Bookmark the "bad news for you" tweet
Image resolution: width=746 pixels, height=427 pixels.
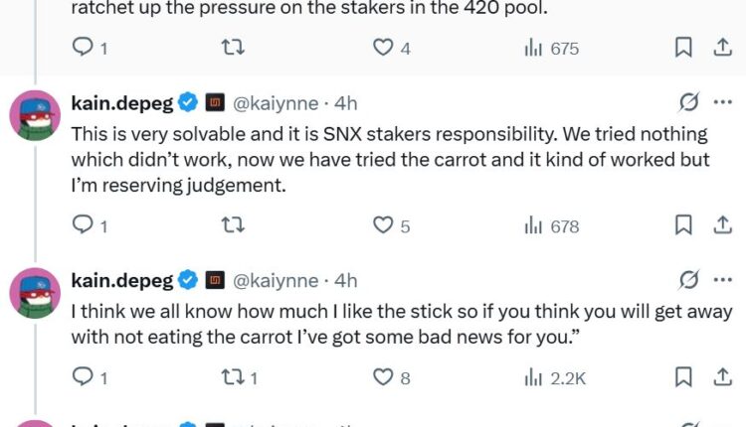tap(683, 376)
